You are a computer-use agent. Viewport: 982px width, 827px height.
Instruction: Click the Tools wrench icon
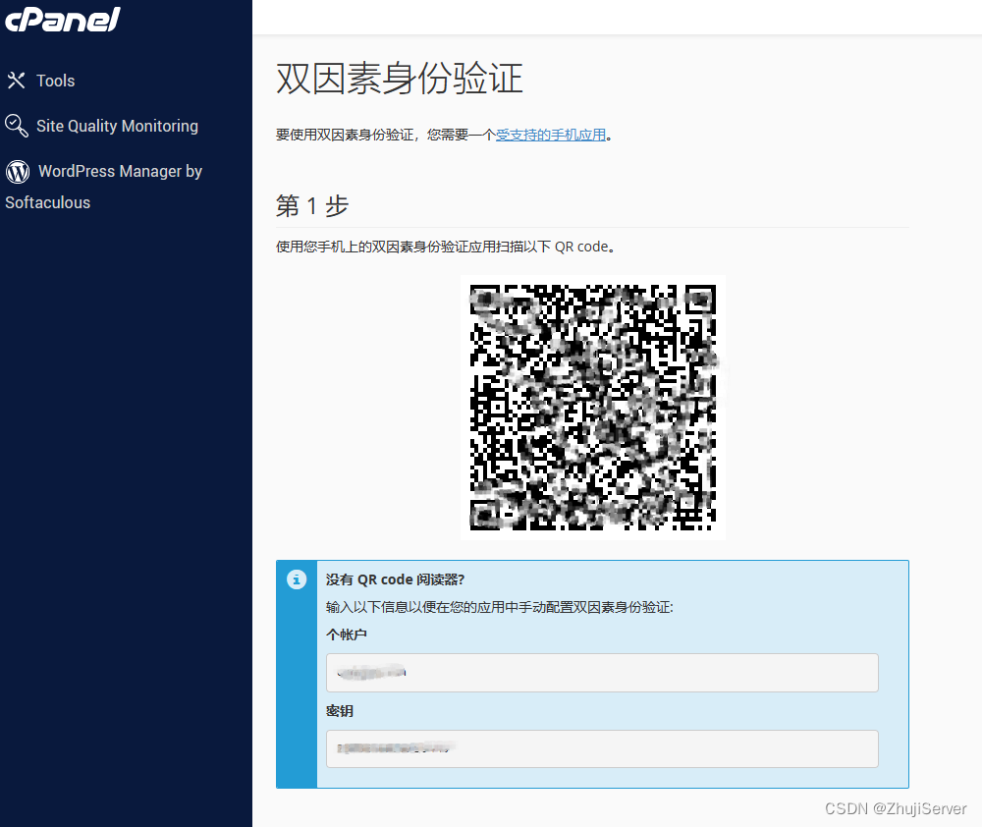pos(17,81)
